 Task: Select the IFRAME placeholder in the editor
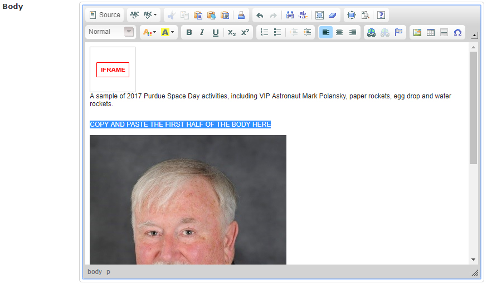click(113, 69)
